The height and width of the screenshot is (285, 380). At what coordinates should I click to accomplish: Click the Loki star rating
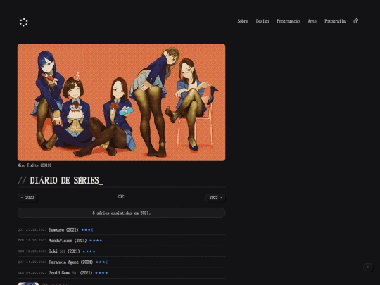(x=89, y=251)
